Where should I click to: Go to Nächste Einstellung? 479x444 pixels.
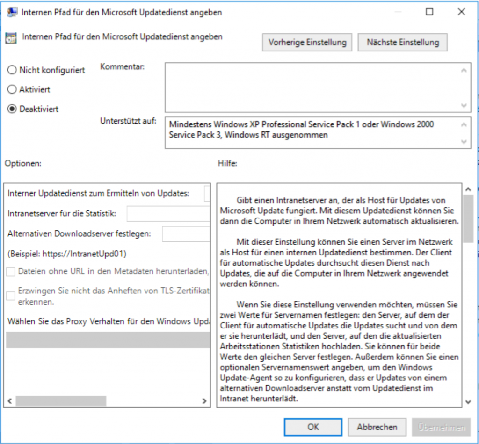click(403, 42)
